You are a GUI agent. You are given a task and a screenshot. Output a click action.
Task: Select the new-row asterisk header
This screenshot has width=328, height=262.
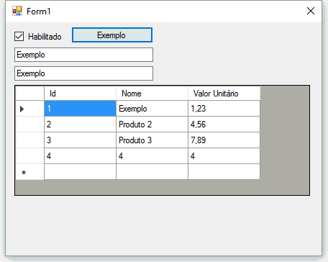(30, 172)
